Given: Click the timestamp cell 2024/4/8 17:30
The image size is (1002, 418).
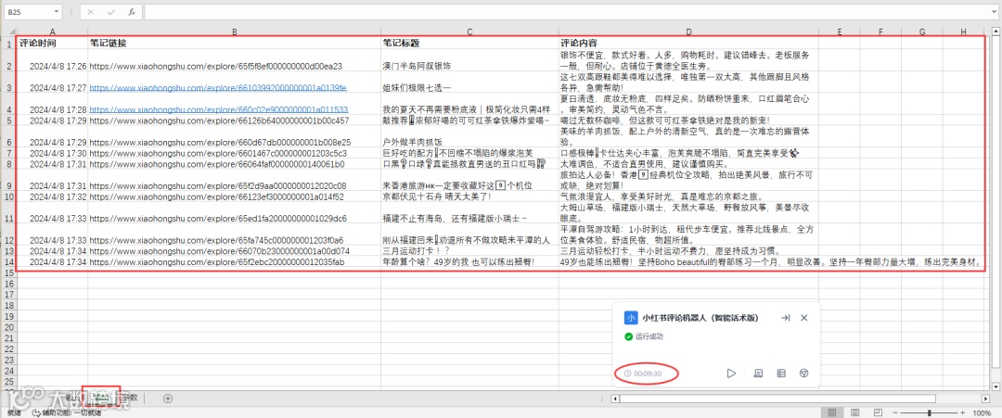Looking at the screenshot, I should coord(52,153).
